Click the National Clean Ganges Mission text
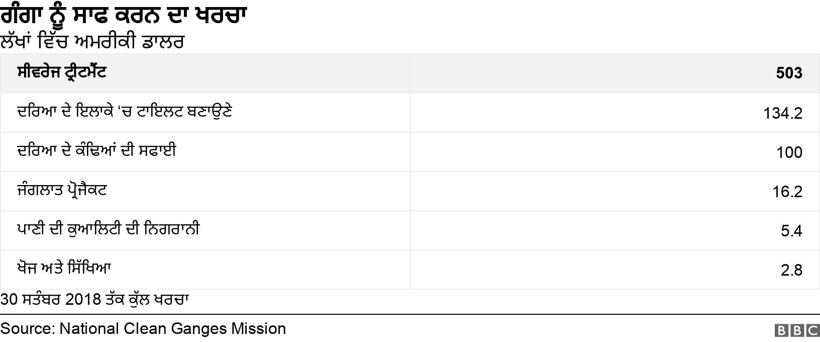The width and height of the screenshot is (820, 342). (x=172, y=329)
